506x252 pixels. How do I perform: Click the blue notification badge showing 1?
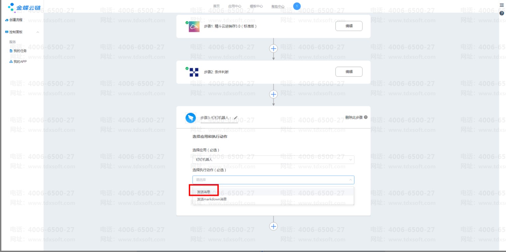point(297,6)
